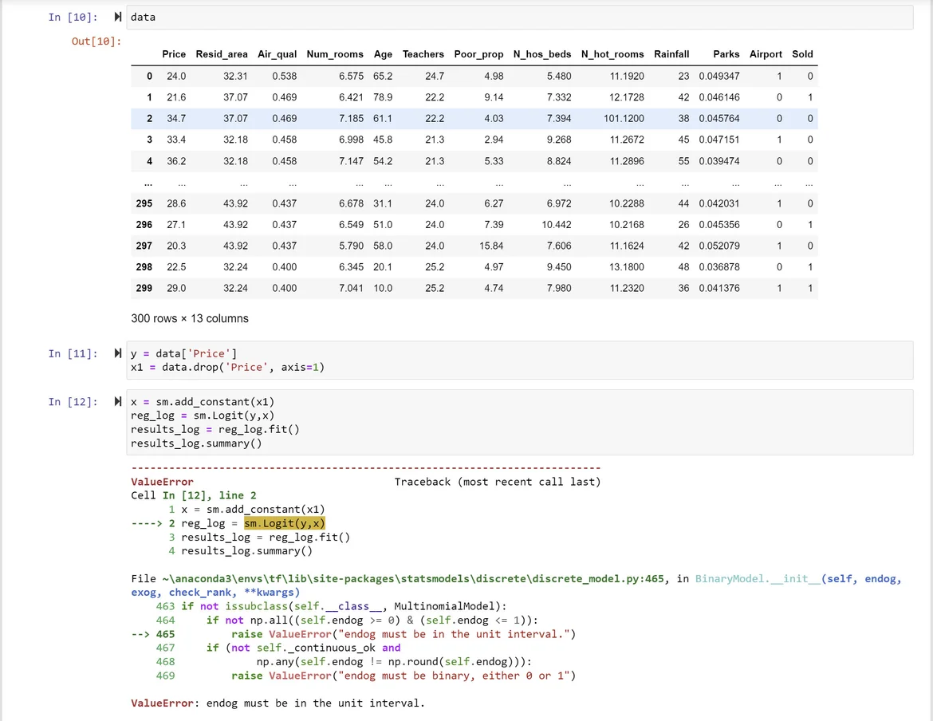Click the Resid_area column header
Screen dimensions: 933x721
pyautogui.click(x=222, y=54)
